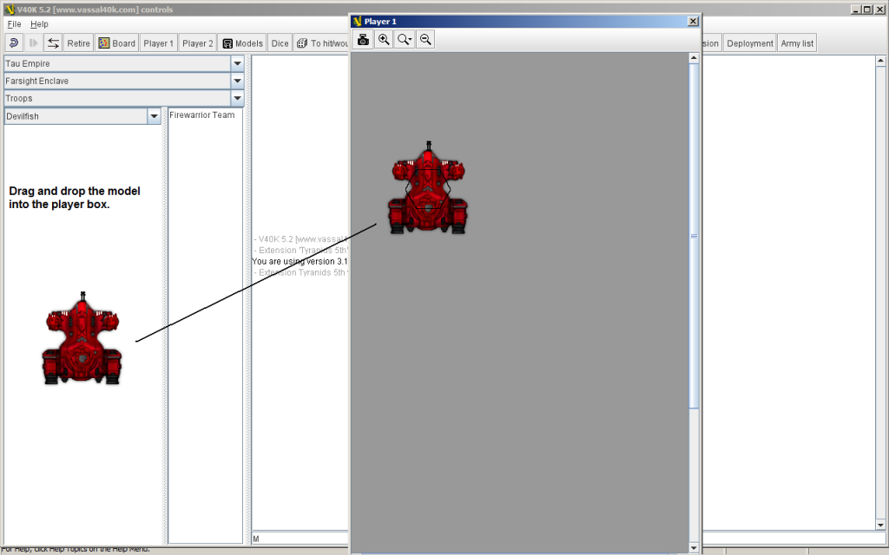The width and height of the screenshot is (889, 555).
Task: Click the Player 1 vertical scrollbar thumb
Action: 694,236
